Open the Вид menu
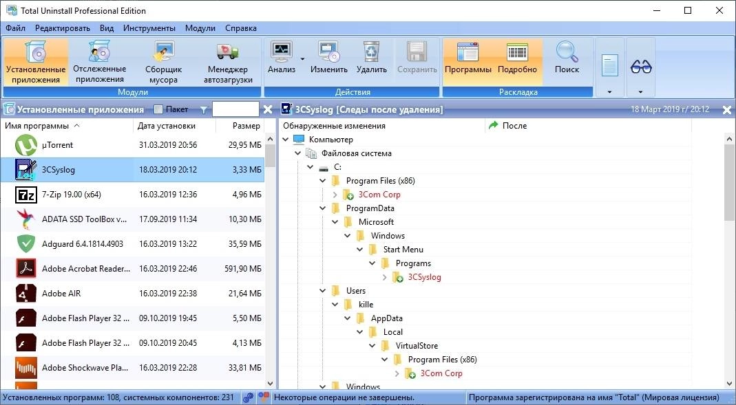 click(x=107, y=28)
